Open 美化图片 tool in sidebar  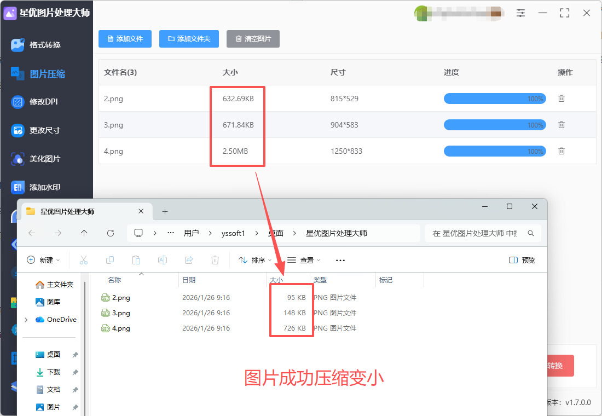click(36, 159)
